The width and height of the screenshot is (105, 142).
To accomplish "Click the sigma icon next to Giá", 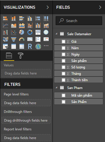I will pos(68,42).
